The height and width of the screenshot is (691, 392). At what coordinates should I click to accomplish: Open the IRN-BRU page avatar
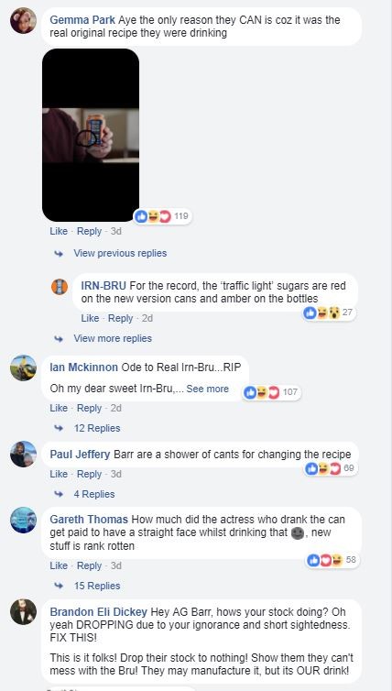[60, 287]
